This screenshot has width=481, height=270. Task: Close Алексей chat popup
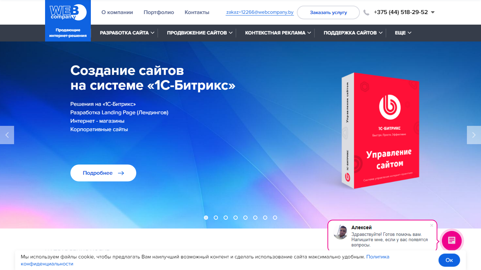[432, 225]
